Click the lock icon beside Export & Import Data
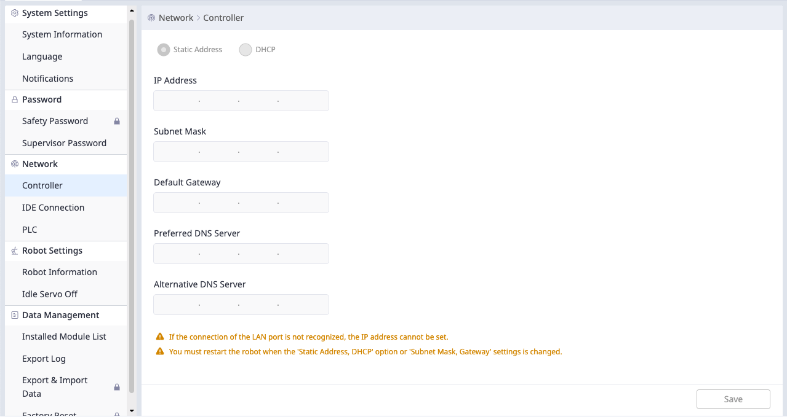787x417 pixels. [x=116, y=387]
